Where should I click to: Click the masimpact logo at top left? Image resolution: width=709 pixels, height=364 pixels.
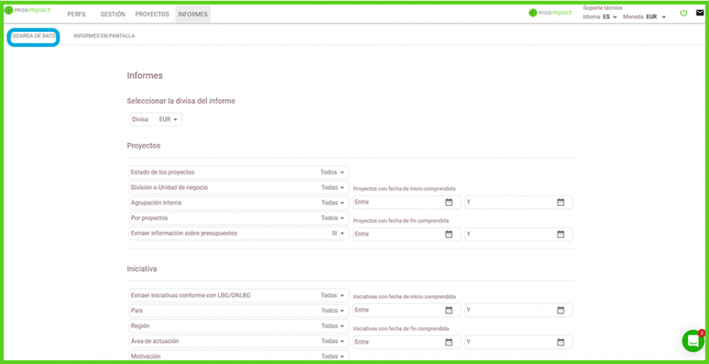(x=28, y=10)
